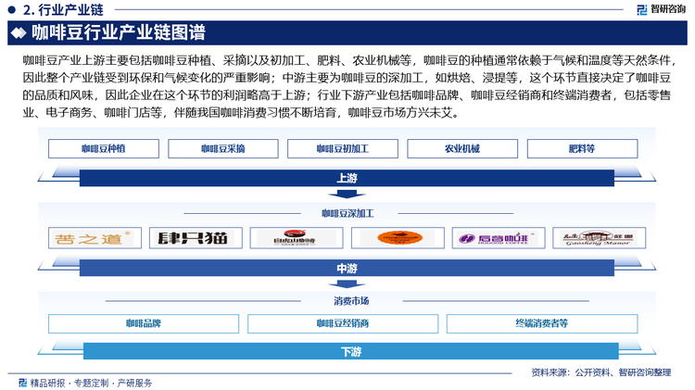Click the 咖啡豆行业产业链图谱 title text
Image resolution: width=695 pixels, height=390 pixels.
click(119, 32)
